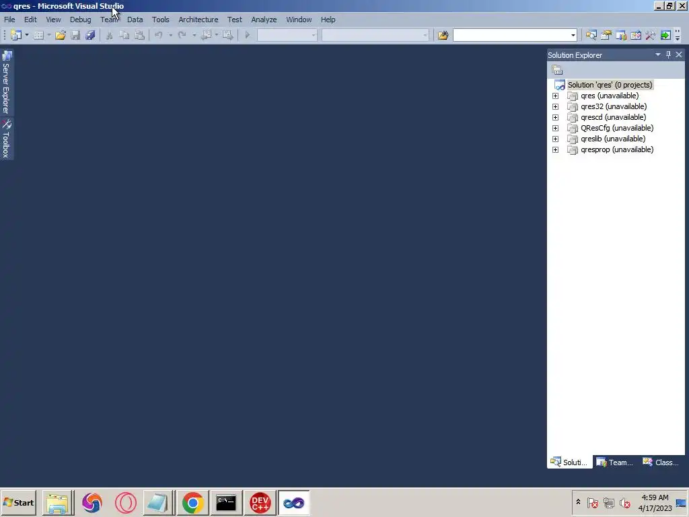Open the Solution Configurations combo box
This screenshot has width=689, height=517.
pos(287,35)
